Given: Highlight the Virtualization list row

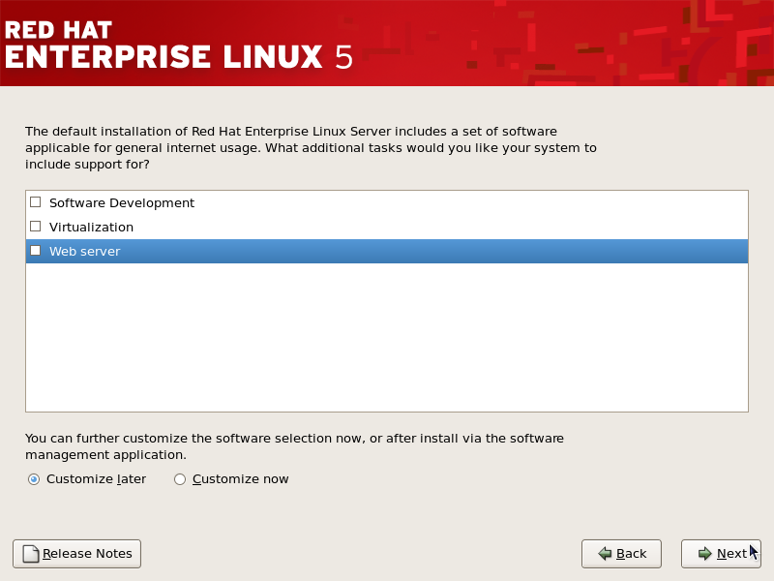Looking at the screenshot, I should click(x=387, y=227).
